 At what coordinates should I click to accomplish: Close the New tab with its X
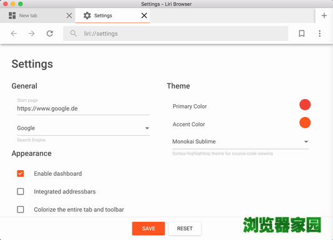click(x=69, y=16)
